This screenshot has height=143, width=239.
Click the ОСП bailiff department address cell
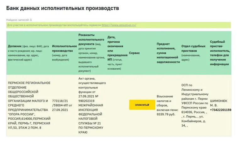195,105
